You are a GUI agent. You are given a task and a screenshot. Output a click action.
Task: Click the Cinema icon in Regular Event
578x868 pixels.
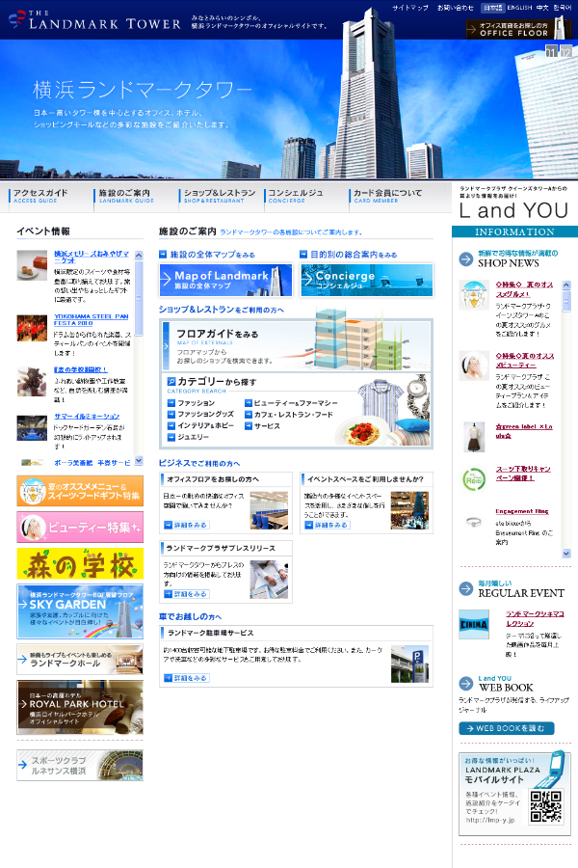click(474, 624)
